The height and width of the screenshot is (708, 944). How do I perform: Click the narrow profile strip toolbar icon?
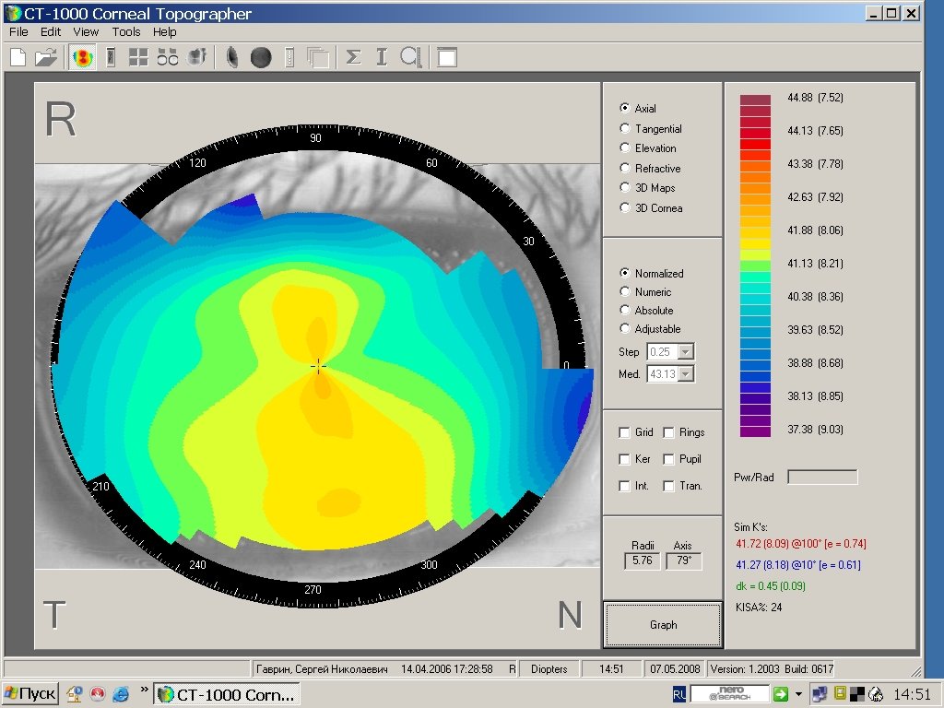[111, 58]
